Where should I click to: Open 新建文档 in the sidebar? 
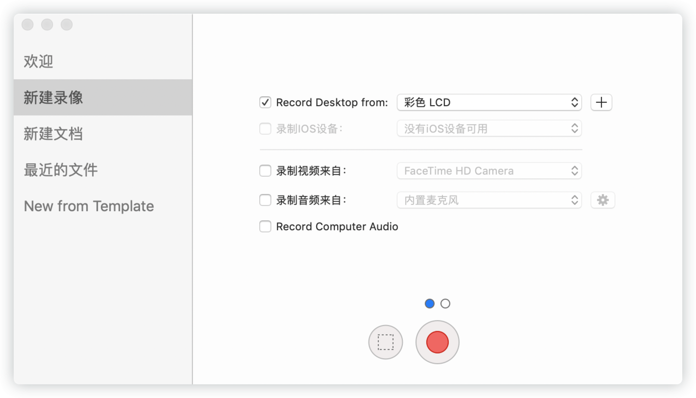pyautogui.click(x=103, y=133)
